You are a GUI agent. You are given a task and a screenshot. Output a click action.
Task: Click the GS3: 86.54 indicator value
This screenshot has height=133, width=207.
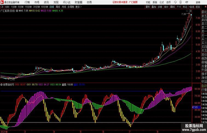[x=56, y=85]
